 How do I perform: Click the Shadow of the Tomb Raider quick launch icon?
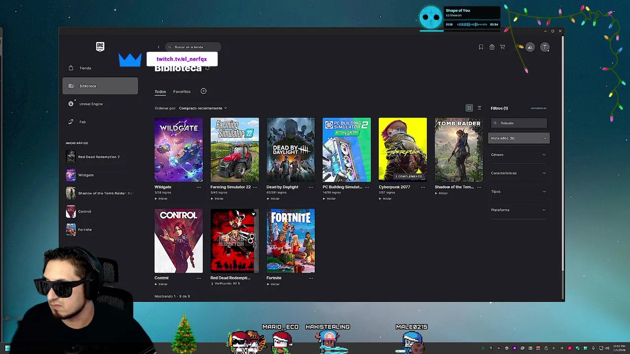tap(71, 193)
